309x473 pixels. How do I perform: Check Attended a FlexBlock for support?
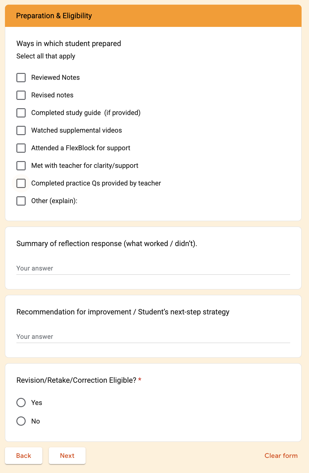21,148
